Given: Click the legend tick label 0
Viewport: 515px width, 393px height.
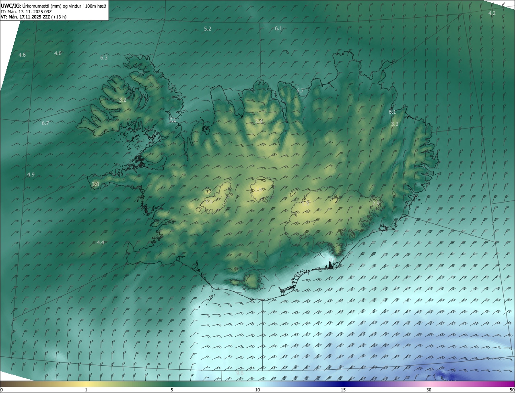Looking at the screenshot, I should click(2, 390).
